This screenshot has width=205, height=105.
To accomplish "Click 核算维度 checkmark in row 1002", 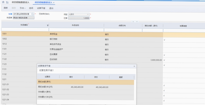I will (164, 40).
